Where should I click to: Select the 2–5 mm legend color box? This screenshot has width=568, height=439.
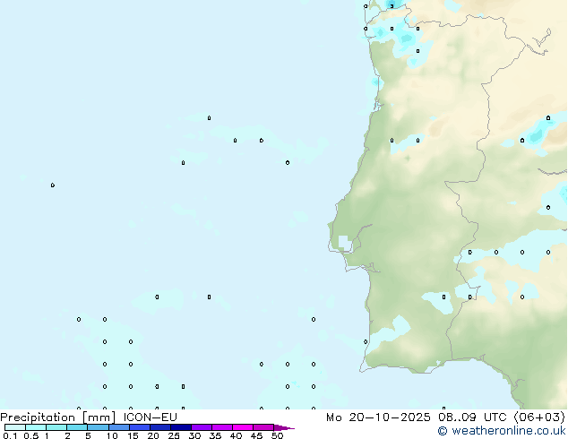77,427
